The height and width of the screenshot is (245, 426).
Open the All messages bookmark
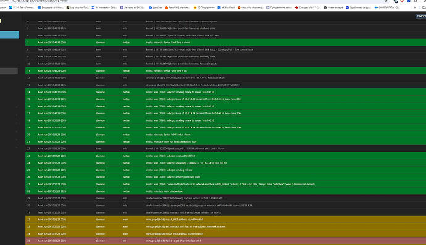[104, 7]
